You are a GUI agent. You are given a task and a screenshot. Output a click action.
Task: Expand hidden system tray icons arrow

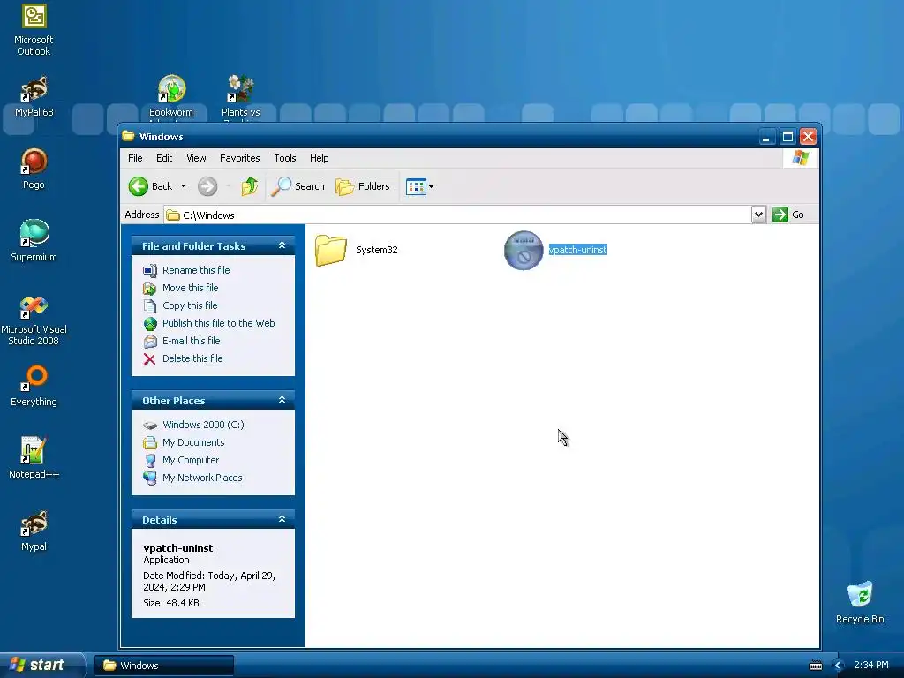click(838, 666)
